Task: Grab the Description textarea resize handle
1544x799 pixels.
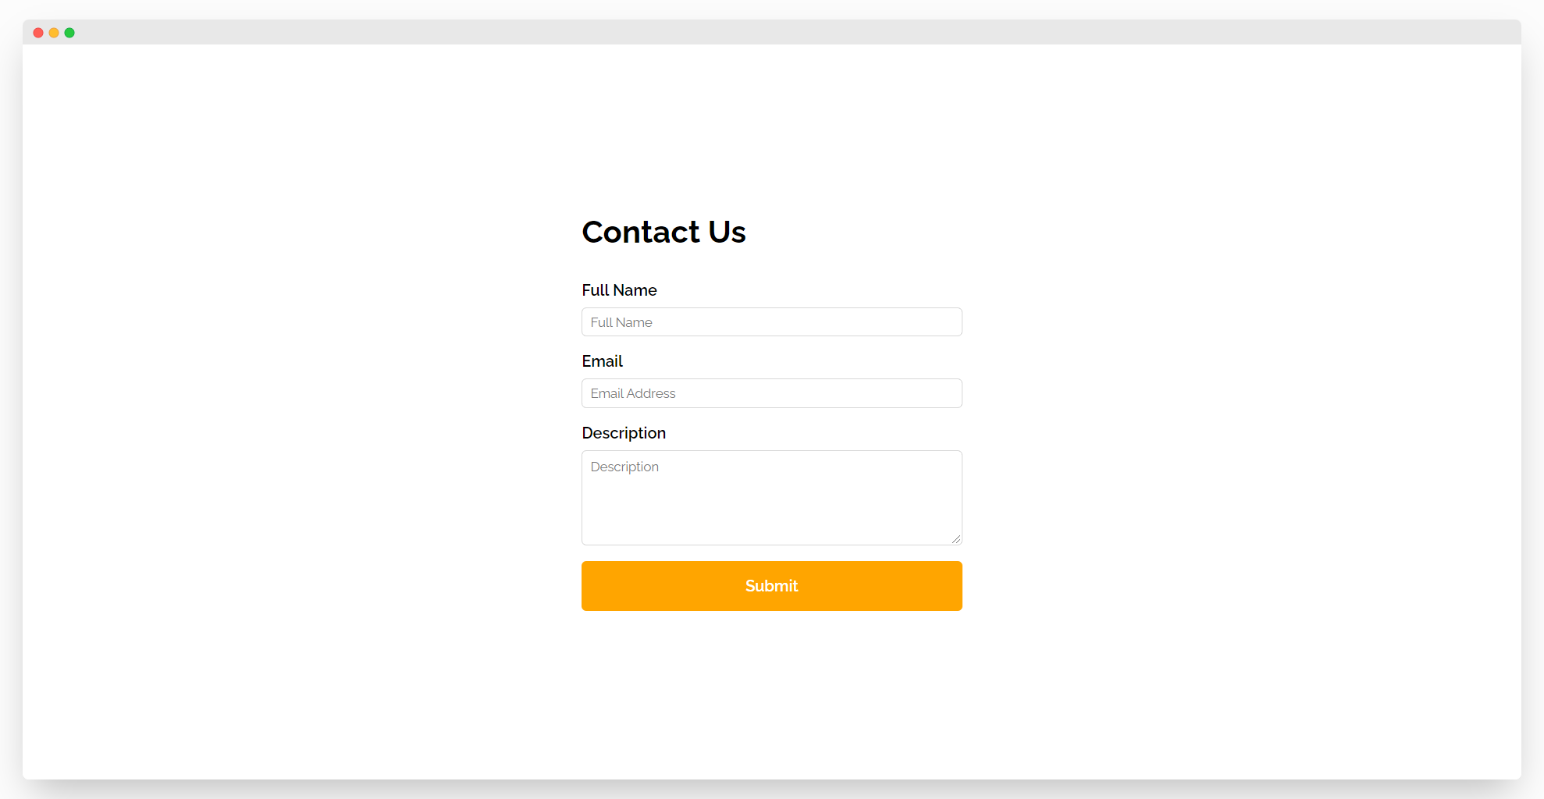Action: point(956,539)
